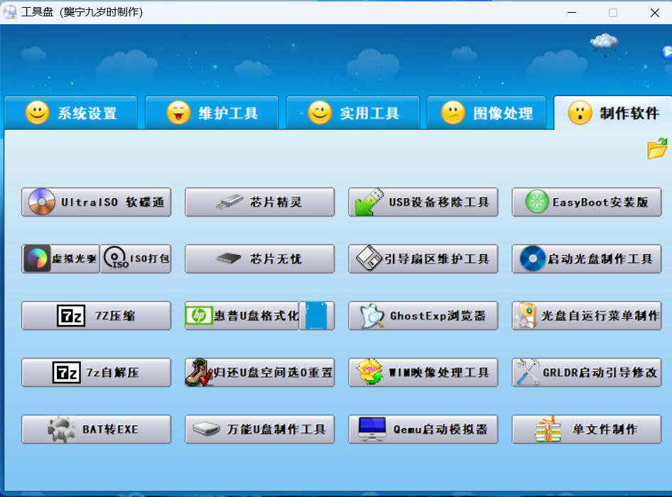Open the ISO打包 packing tool

pos(136,259)
